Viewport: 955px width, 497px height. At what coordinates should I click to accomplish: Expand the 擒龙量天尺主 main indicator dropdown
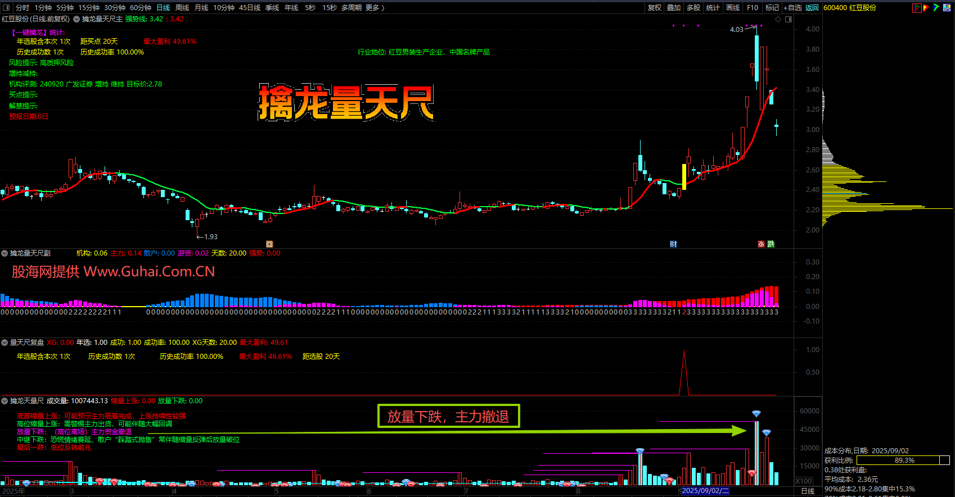(76, 19)
